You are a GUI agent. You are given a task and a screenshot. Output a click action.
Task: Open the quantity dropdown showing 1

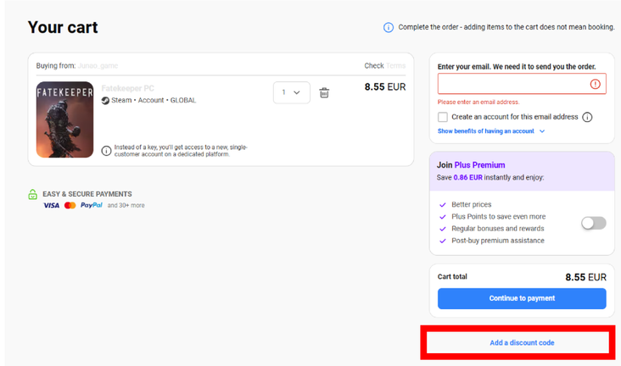[292, 92]
